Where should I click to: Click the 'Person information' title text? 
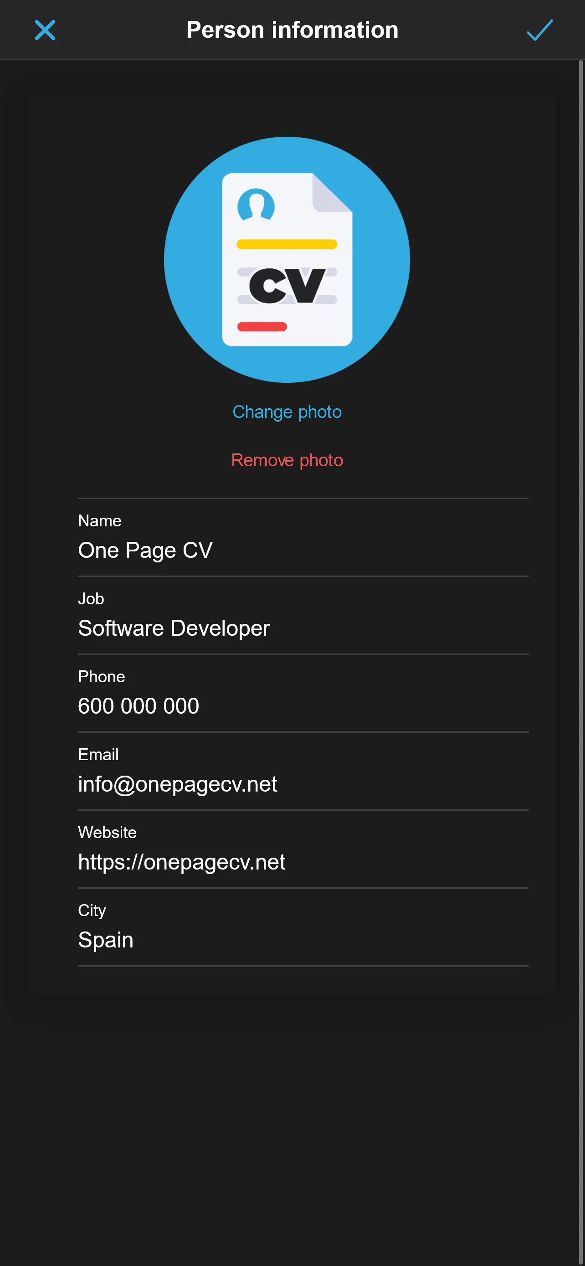tap(292, 30)
